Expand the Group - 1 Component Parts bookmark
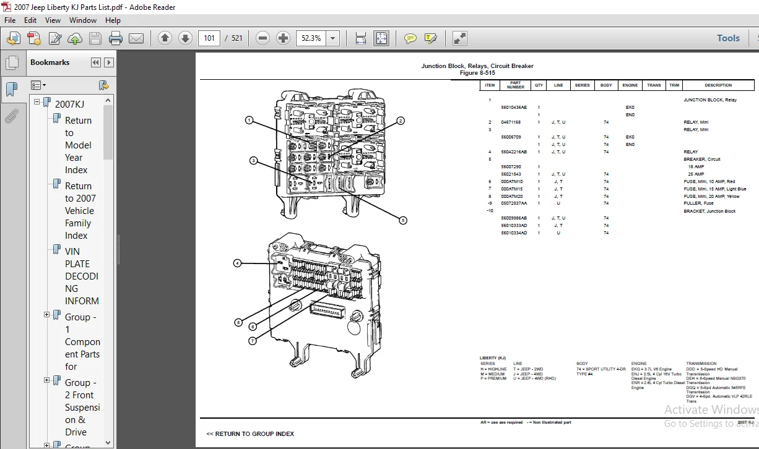The height and width of the screenshot is (449, 759). coord(46,315)
